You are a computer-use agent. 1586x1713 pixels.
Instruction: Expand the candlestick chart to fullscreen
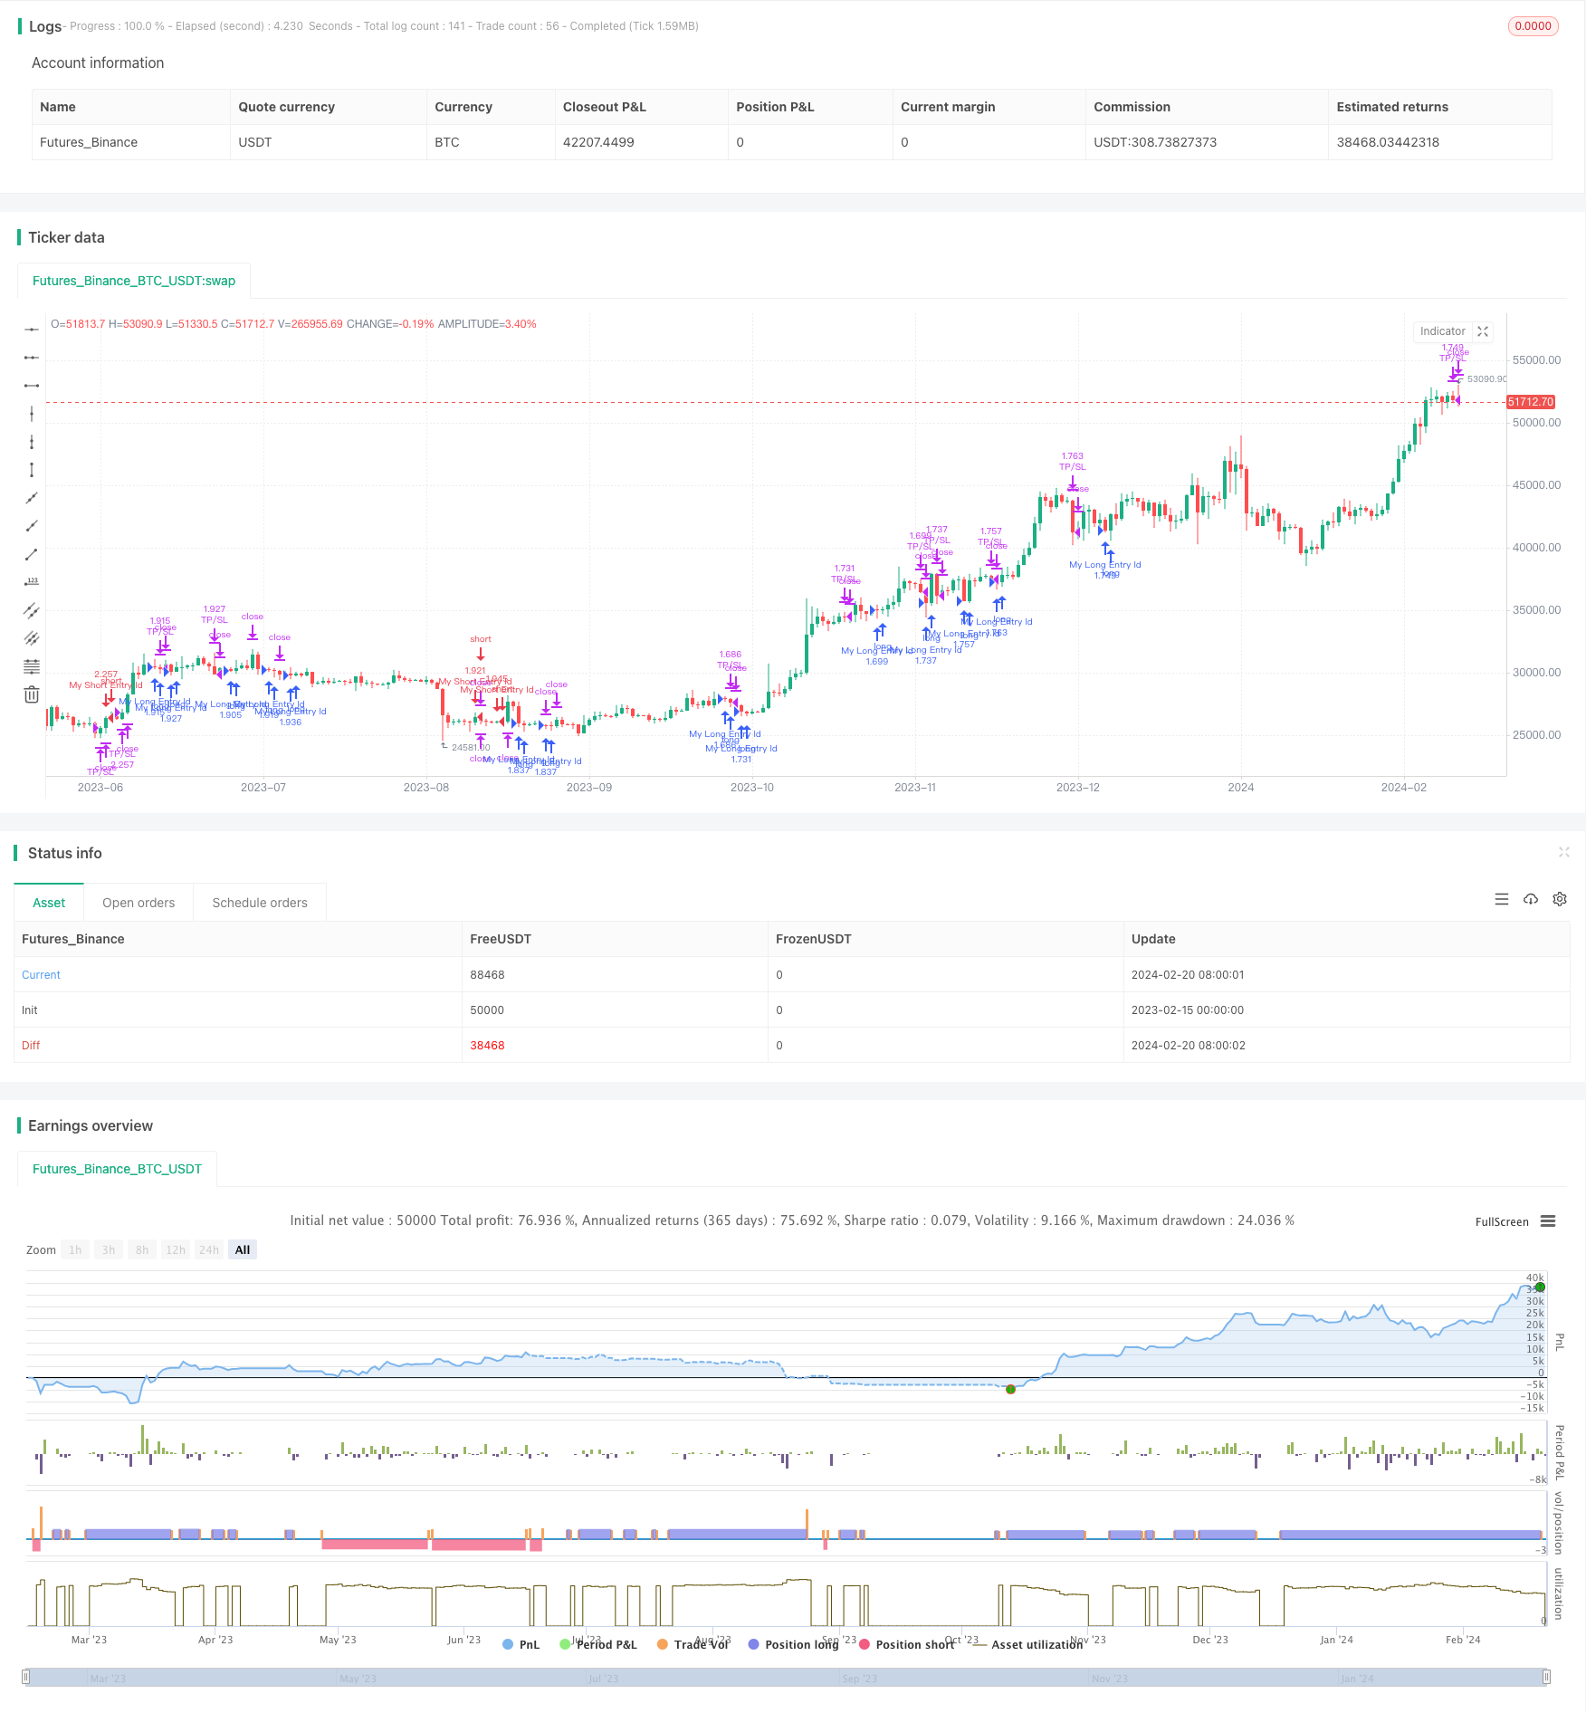click(x=1483, y=331)
